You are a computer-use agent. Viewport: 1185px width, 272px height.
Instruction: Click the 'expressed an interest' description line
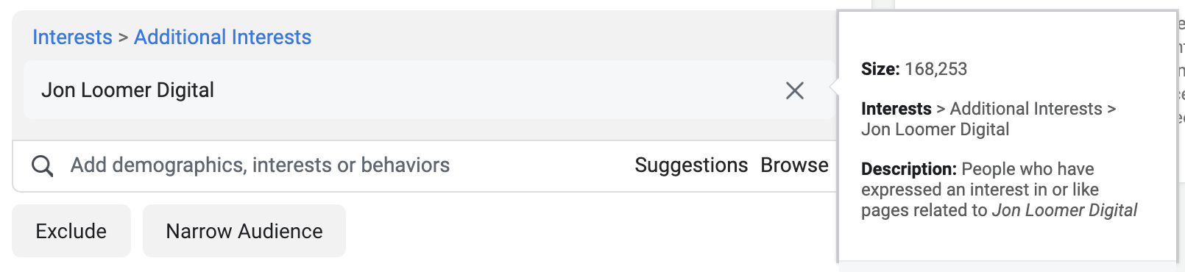click(980, 190)
